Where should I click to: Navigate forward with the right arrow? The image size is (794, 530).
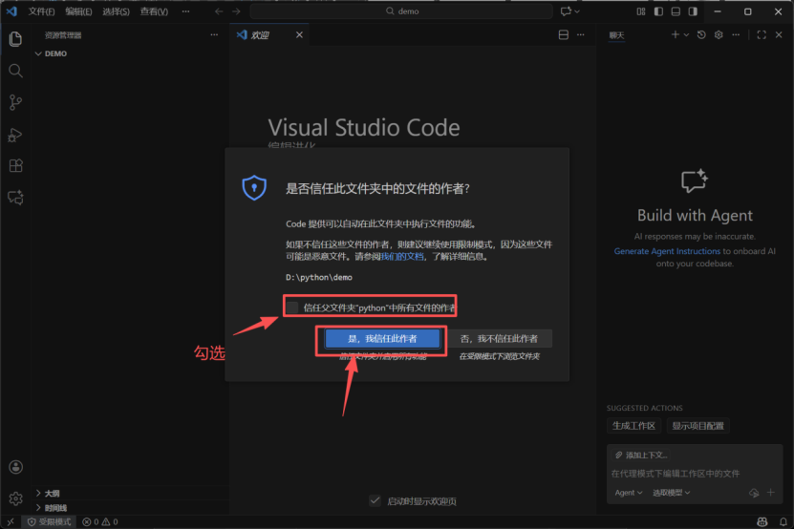tap(236, 11)
